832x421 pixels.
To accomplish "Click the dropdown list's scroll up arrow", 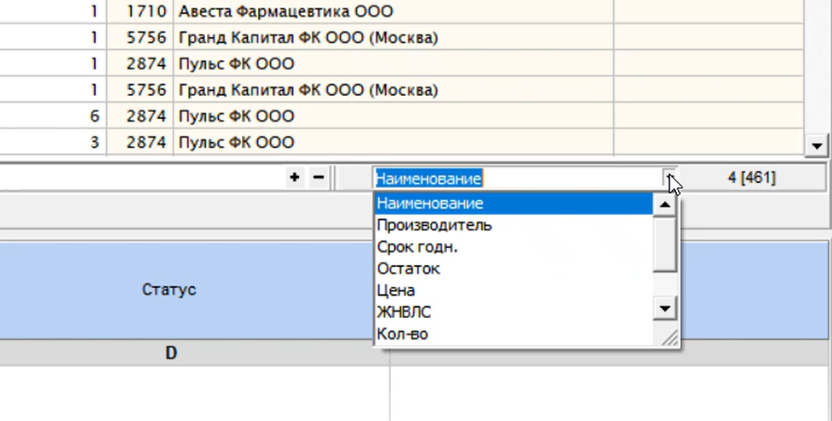I will click(665, 204).
